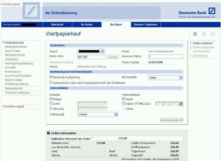Viewport: 221px width, 161px height.
Task: Click the print page icon
Action: (x=195, y=34)
